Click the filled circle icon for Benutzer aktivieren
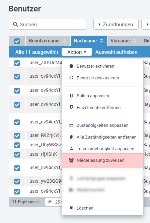The image size is (150, 223). tap(71, 66)
